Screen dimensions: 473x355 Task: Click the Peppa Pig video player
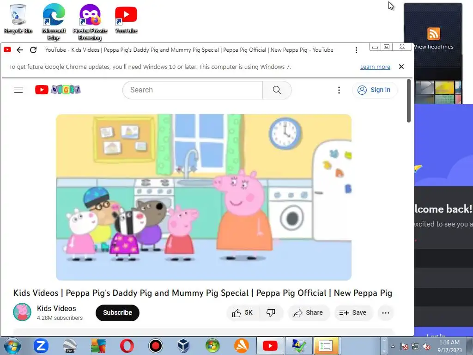tap(204, 197)
